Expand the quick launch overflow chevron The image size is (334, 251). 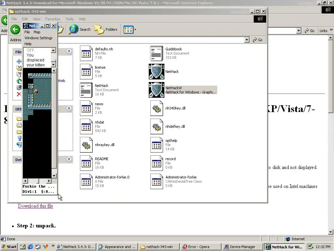(53, 245)
